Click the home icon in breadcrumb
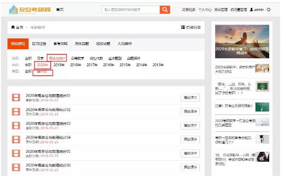 pyautogui.click(x=13, y=27)
